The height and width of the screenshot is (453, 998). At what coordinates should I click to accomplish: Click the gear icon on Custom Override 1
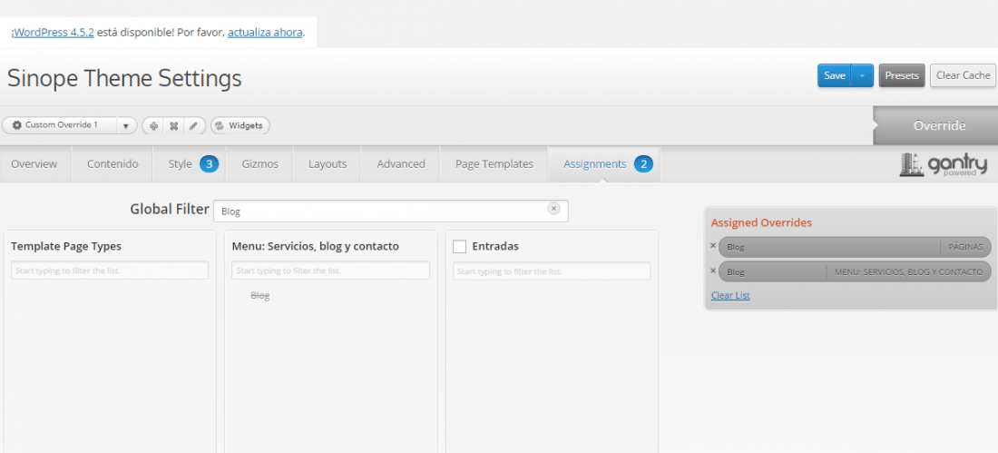tap(17, 125)
